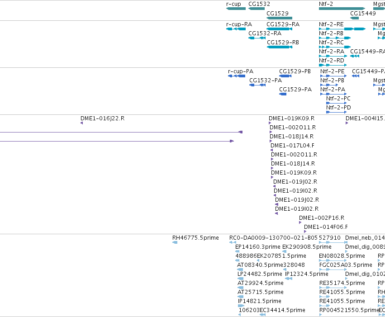Click the RP004521550.5prime EST
This screenshot has width=385, height=317.
321,315
